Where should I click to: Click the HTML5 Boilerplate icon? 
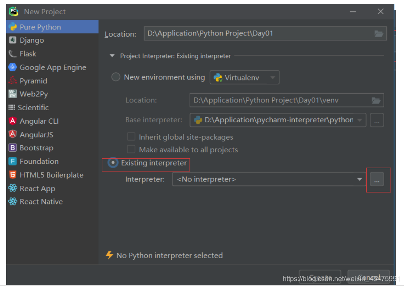tap(13, 175)
